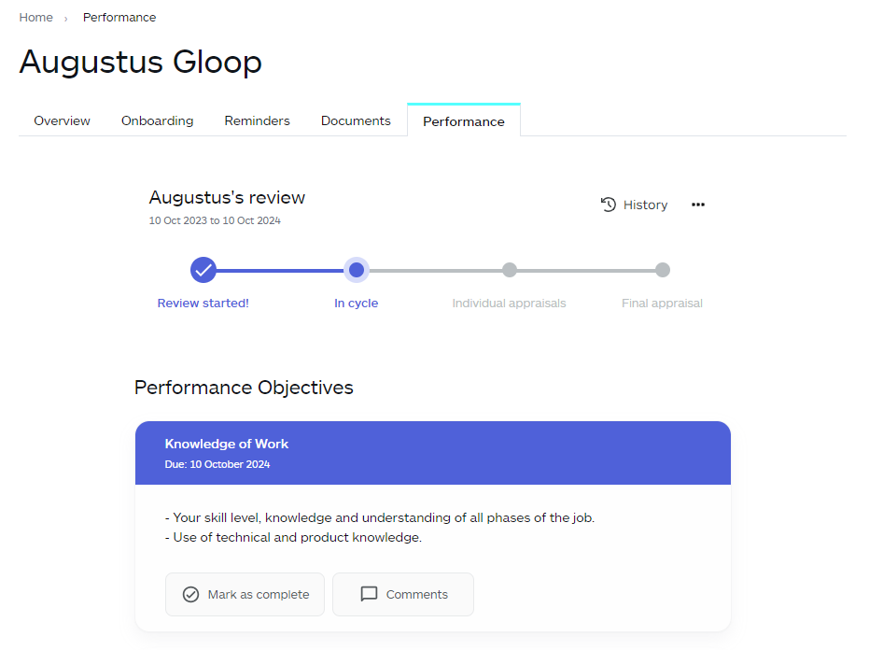Click the History link text

[645, 205]
